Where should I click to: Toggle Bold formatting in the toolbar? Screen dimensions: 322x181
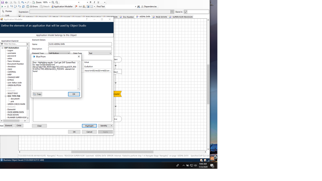[x=91, y=2]
